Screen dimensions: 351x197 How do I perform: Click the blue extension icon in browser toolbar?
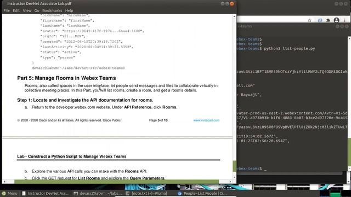320,20
